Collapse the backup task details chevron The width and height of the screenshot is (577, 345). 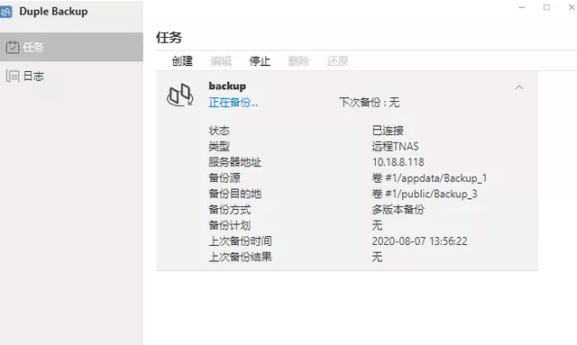pyautogui.click(x=519, y=87)
